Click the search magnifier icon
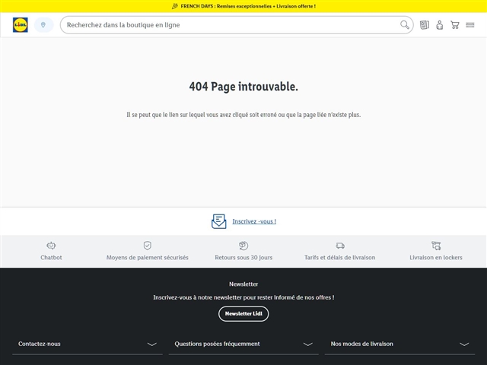The width and height of the screenshot is (487, 365). coord(404,25)
